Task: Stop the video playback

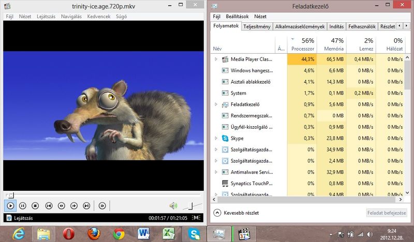Action: [x=35, y=206]
